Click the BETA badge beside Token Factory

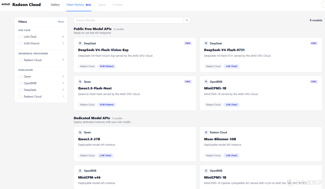(x=88, y=5)
